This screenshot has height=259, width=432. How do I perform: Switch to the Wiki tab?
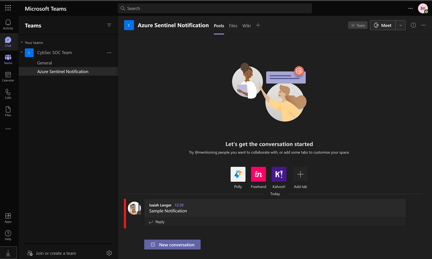click(x=246, y=26)
